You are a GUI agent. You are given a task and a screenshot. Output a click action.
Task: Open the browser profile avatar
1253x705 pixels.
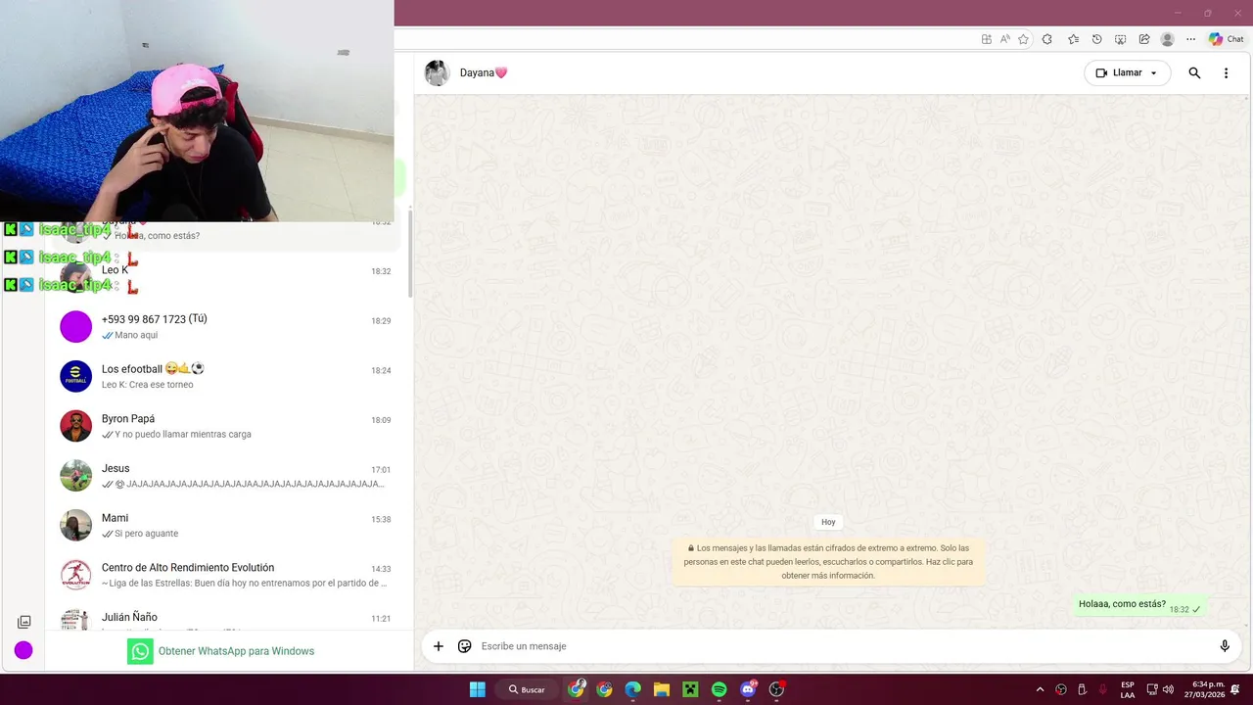tap(1167, 39)
